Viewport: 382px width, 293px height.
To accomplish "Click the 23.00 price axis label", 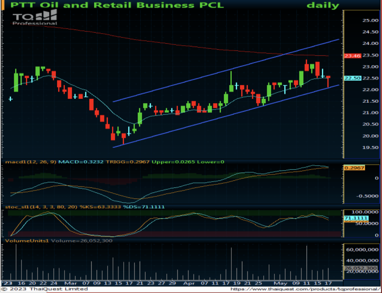I will tap(371, 67).
